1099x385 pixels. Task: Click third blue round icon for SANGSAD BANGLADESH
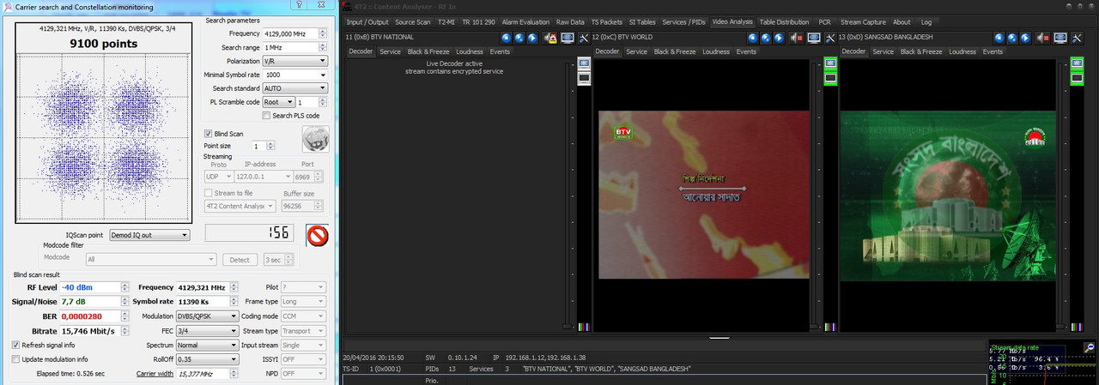1025,38
